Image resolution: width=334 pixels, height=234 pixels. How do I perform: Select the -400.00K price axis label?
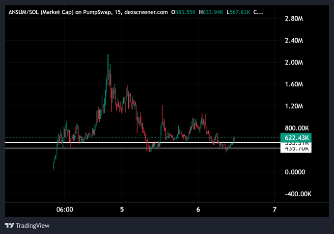click(x=298, y=194)
